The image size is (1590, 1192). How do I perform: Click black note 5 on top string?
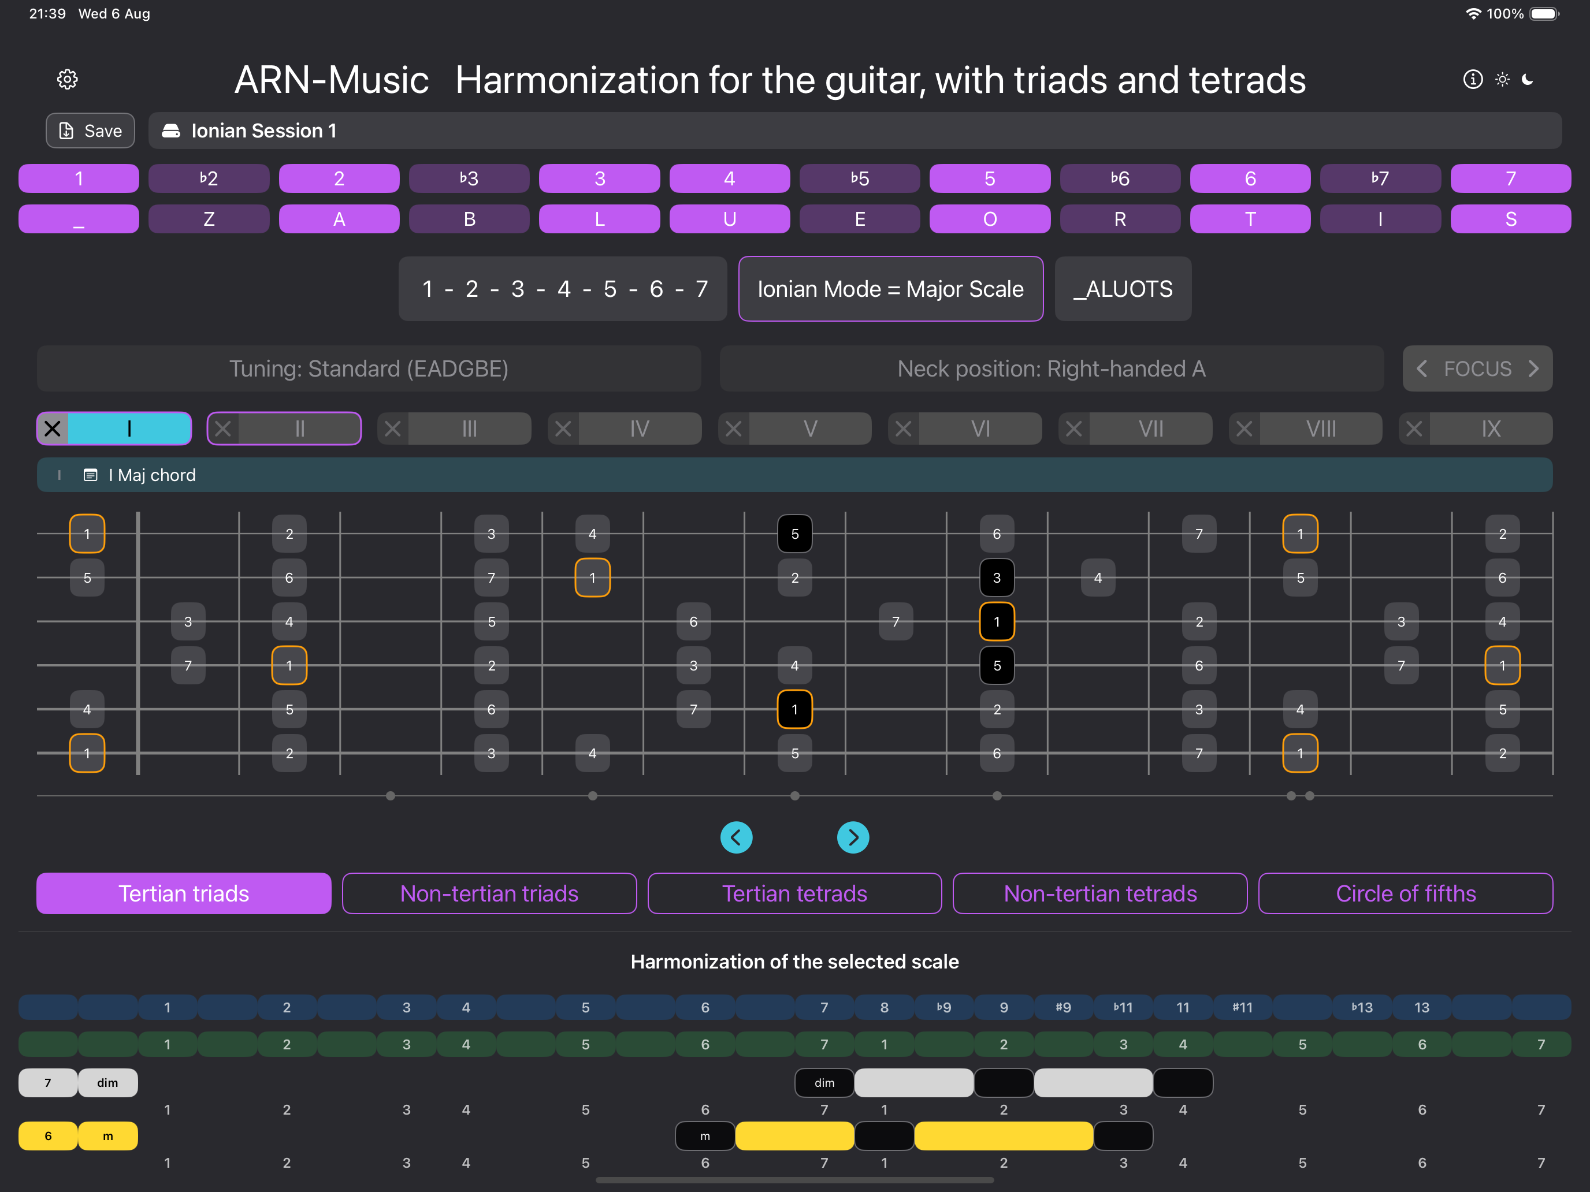tap(795, 534)
